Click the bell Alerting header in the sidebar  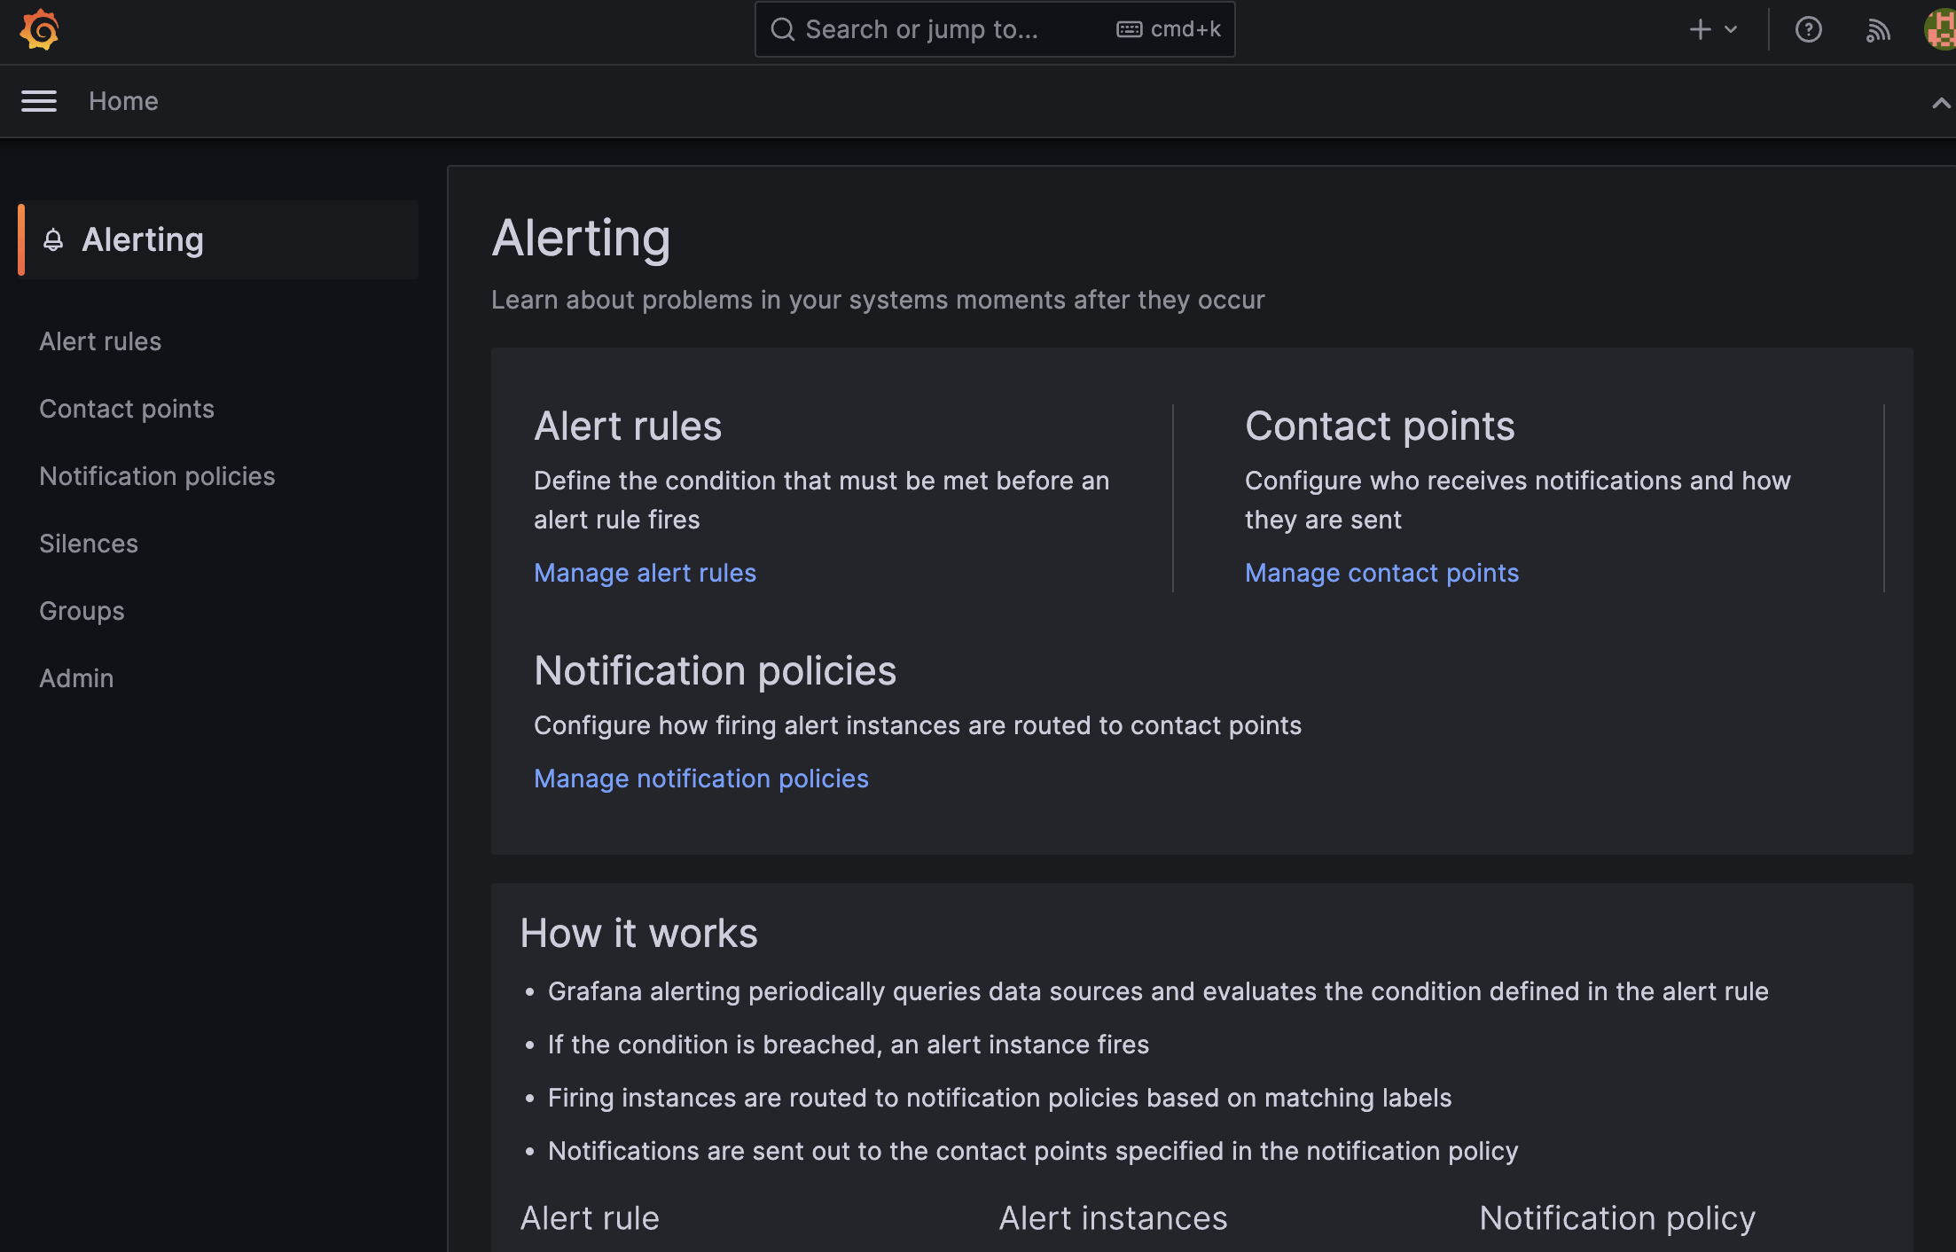(142, 239)
